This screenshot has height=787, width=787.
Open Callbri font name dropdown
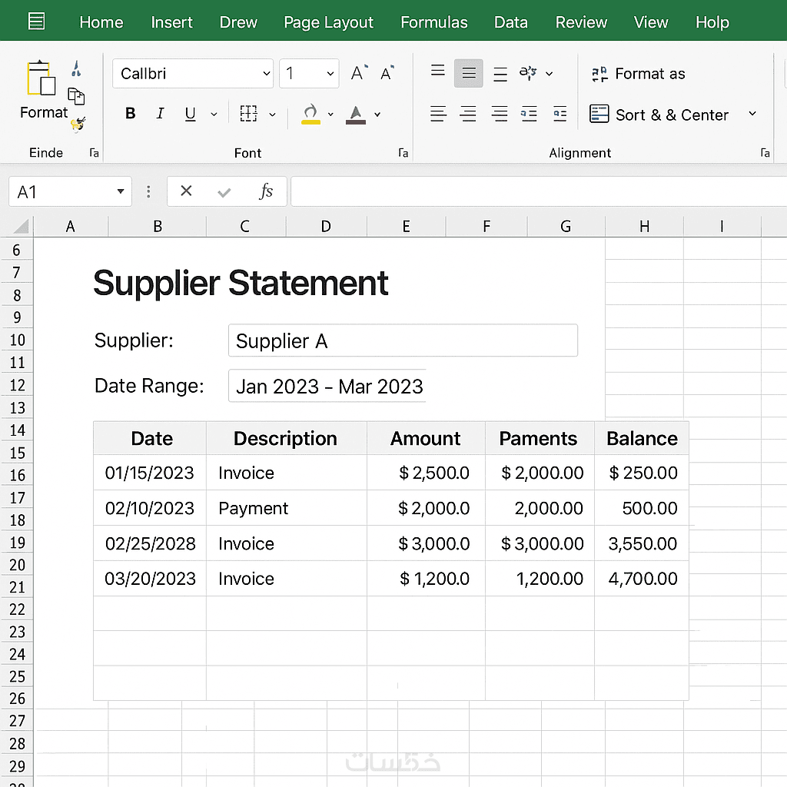pyautogui.click(x=267, y=74)
